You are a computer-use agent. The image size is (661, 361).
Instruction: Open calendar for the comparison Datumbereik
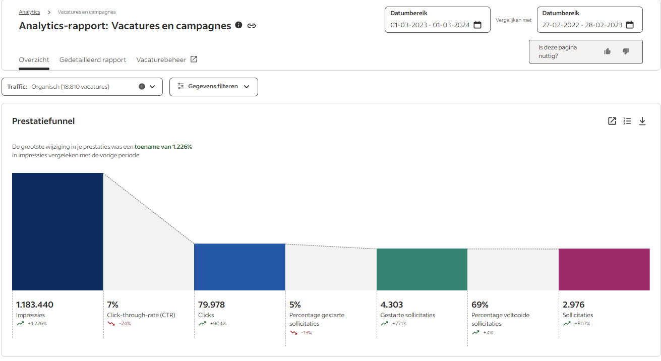(630, 25)
